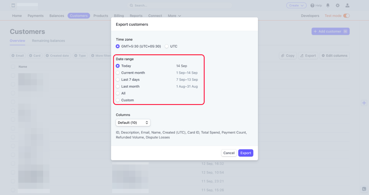Select the Current month date range

pos(118,73)
